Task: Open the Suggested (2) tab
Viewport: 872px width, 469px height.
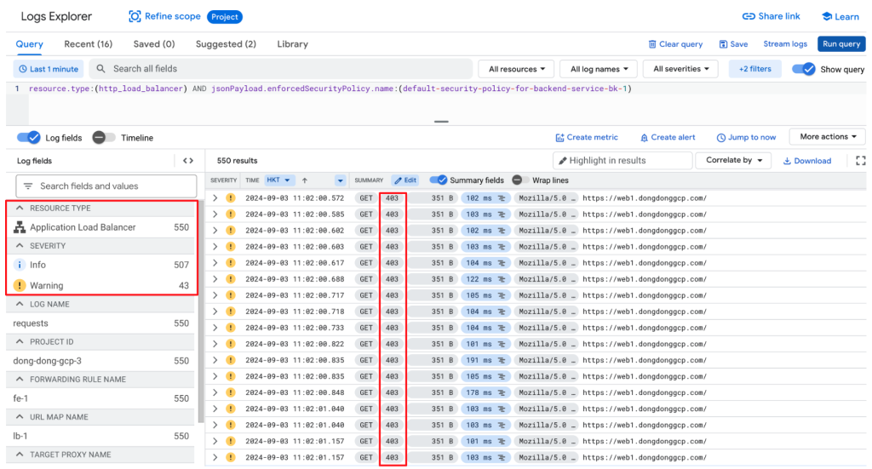Action: pos(226,44)
